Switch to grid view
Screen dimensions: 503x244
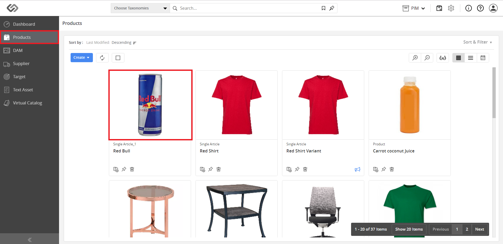tap(458, 58)
